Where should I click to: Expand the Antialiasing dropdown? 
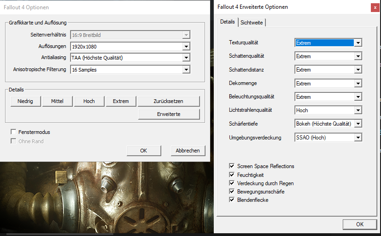(130, 57)
